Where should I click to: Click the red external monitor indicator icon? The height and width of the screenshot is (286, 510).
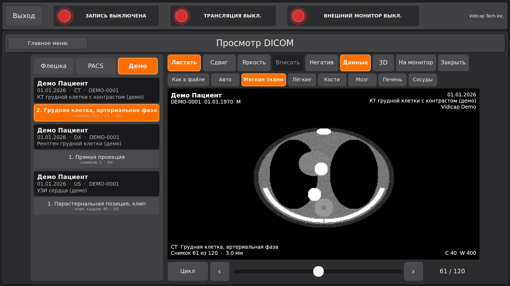pyautogui.click(x=298, y=16)
